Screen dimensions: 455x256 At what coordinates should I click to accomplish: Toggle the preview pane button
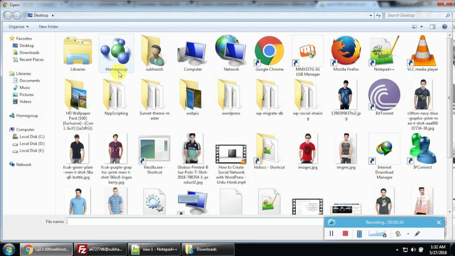[433, 27]
